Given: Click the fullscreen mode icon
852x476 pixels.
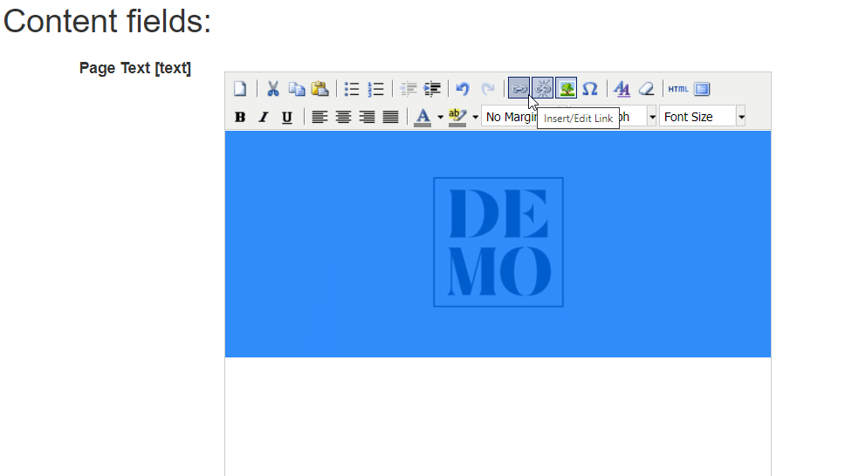Looking at the screenshot, I should (702, 88).
